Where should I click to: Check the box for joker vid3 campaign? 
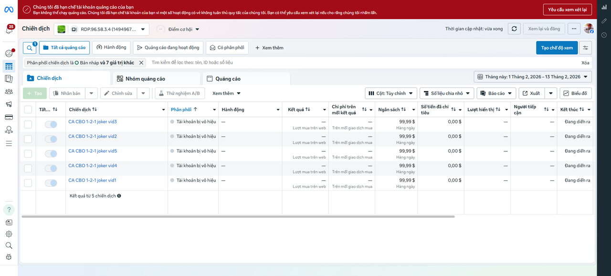28,124
